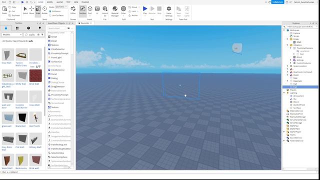Open the UI insert tool
Viewport: 320px width, 180px height.
97,10
